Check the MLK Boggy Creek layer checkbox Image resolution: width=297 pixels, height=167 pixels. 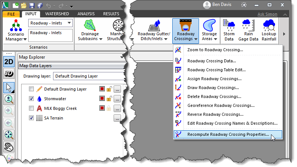(x=31, y=108)
